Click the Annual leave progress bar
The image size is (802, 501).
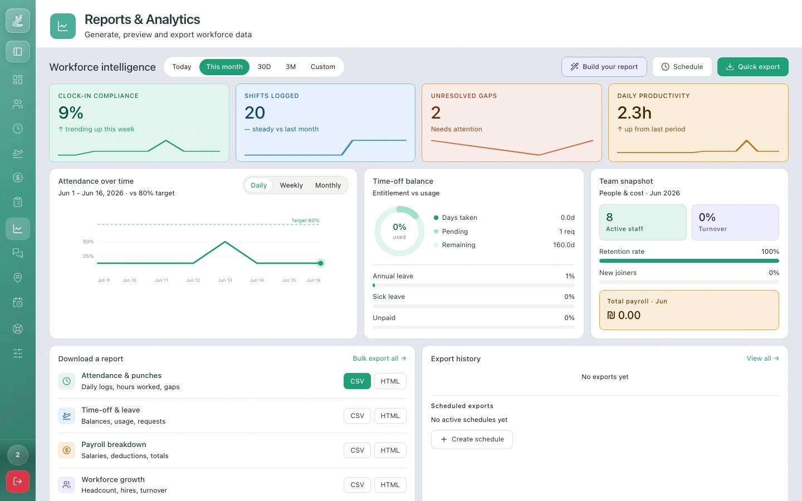(x=473, y=286)
